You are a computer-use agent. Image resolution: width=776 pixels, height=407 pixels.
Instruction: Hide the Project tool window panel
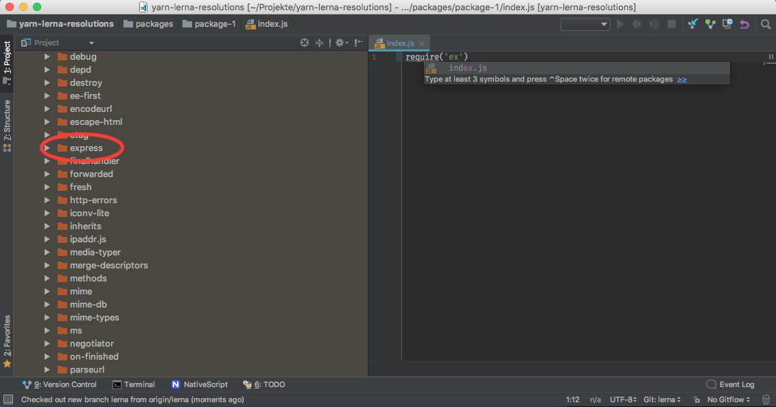[359, 43]
